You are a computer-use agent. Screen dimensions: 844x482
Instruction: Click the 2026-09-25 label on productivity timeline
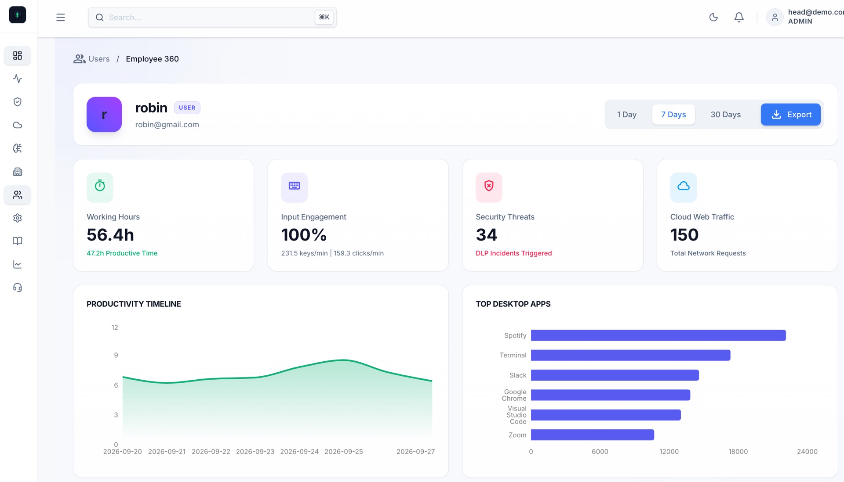click(x=344, y=452)
